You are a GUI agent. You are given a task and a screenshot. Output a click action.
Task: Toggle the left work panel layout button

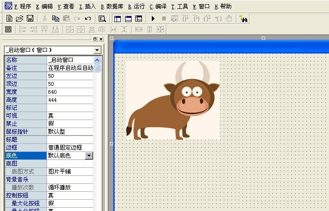pos(117,19)
